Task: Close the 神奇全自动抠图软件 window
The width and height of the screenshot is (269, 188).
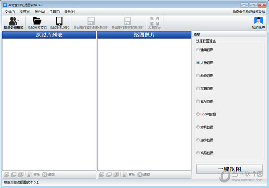Action: coord(262,5)
